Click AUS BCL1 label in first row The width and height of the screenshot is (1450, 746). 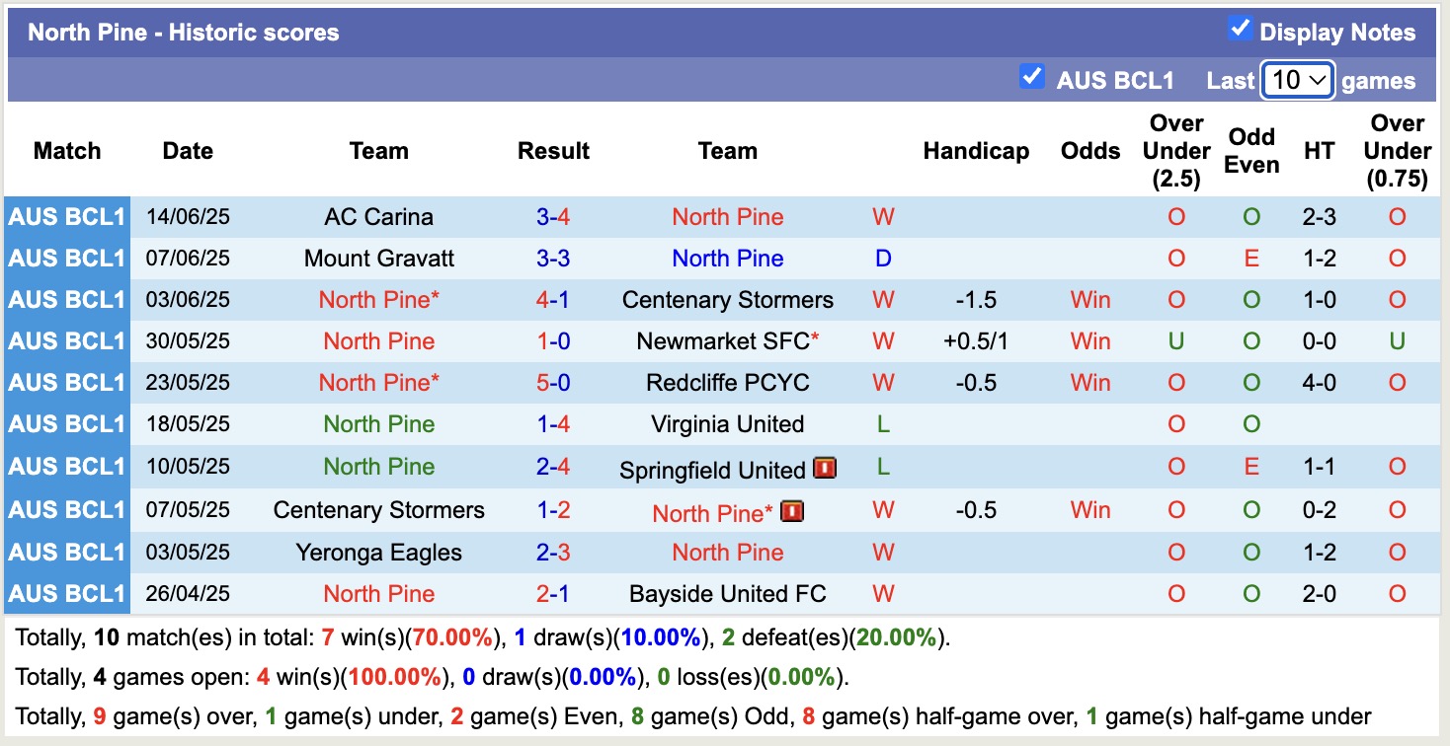pos(67,217)
